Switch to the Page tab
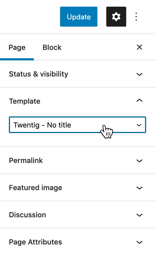 pyautogui.click(x=17, y=47)
